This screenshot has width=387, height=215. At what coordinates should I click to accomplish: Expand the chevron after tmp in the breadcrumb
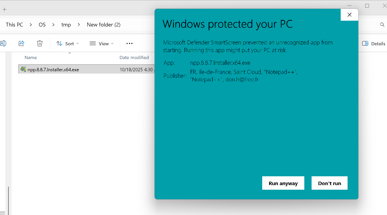pyautogui.click(x=78, y=25)
